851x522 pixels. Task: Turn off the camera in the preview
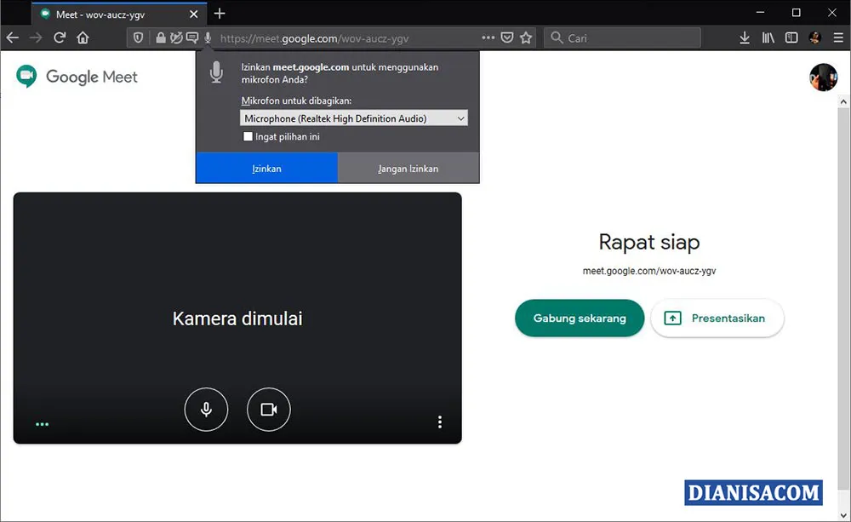[269, 409]
